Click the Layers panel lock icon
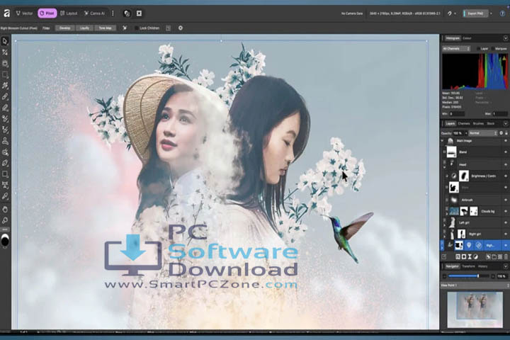Screen dimensions: 510x340 tap(506, 133)
